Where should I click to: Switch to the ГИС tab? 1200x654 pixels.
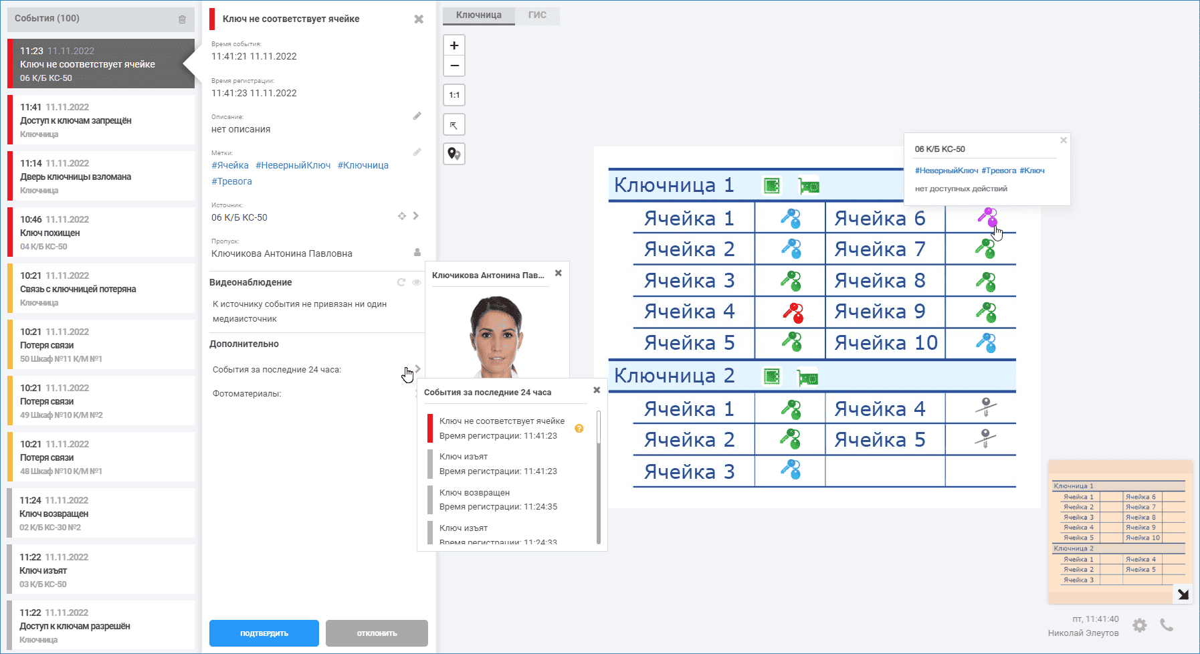[x=537, y=15]
